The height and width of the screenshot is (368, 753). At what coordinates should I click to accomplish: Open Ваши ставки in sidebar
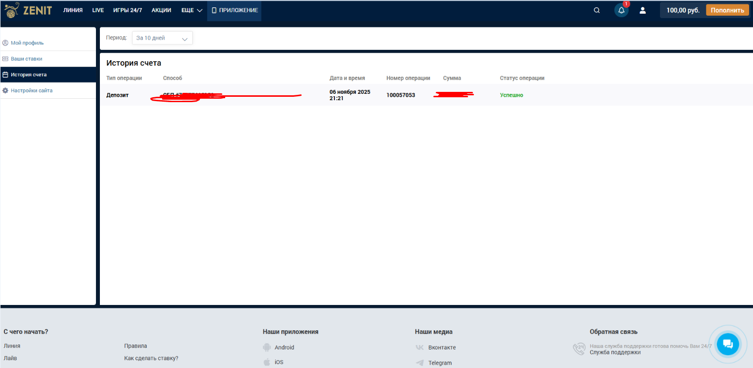(26, 59)
